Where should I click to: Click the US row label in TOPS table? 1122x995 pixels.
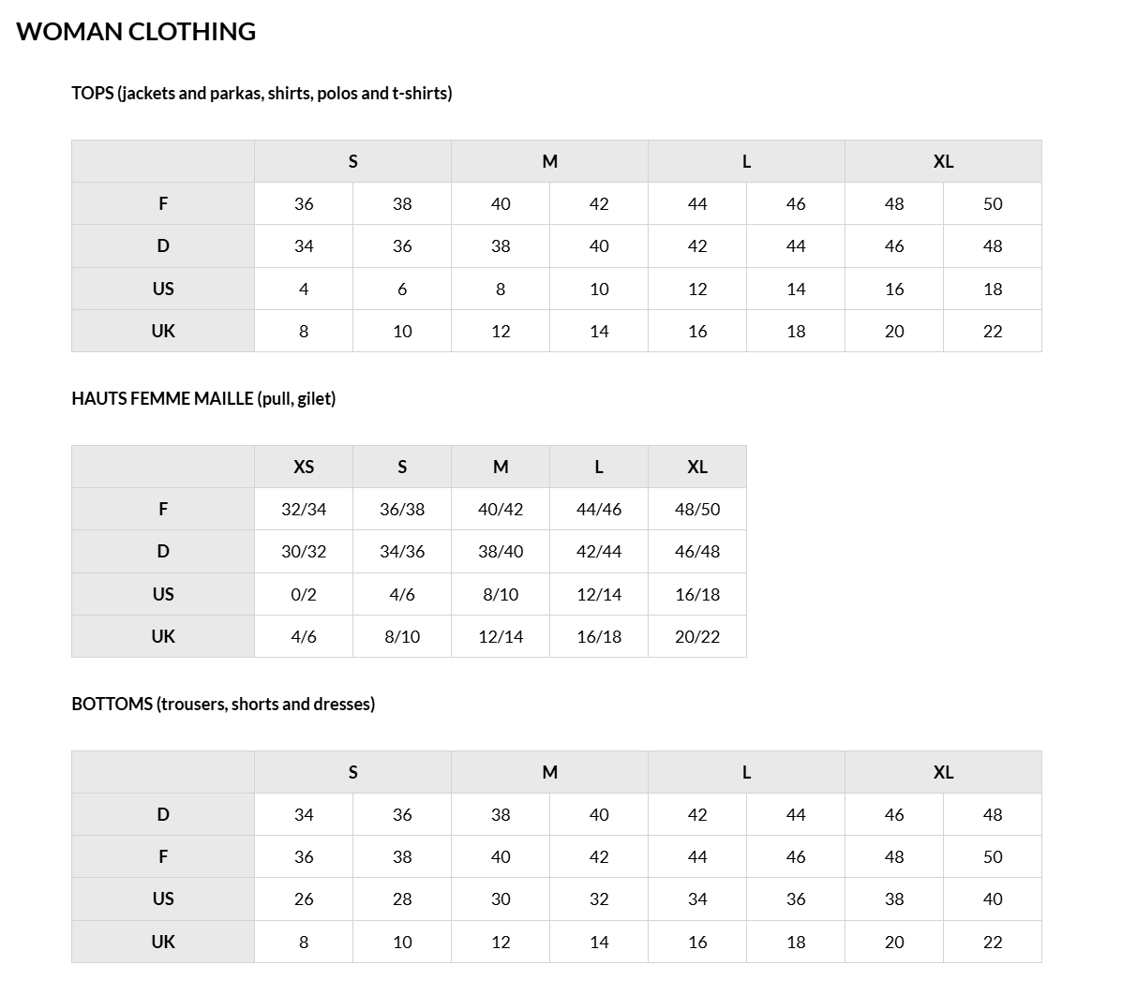point(163,289)
